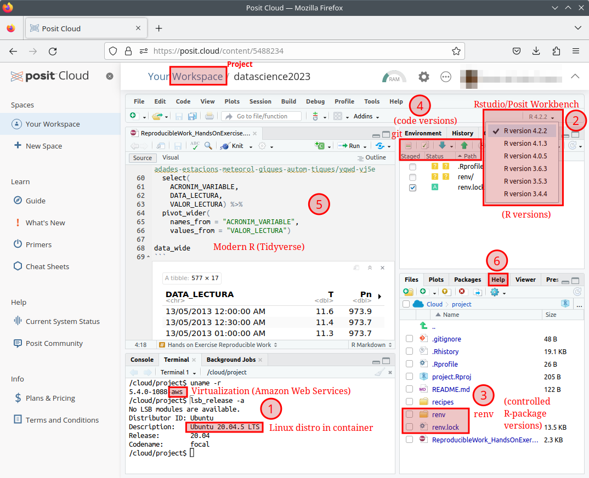Open the Firefox downloads panel
This screenshot has height=478, width=589.
[536, 51]
